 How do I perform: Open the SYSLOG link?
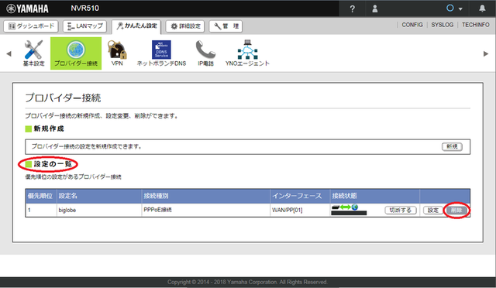443,25
